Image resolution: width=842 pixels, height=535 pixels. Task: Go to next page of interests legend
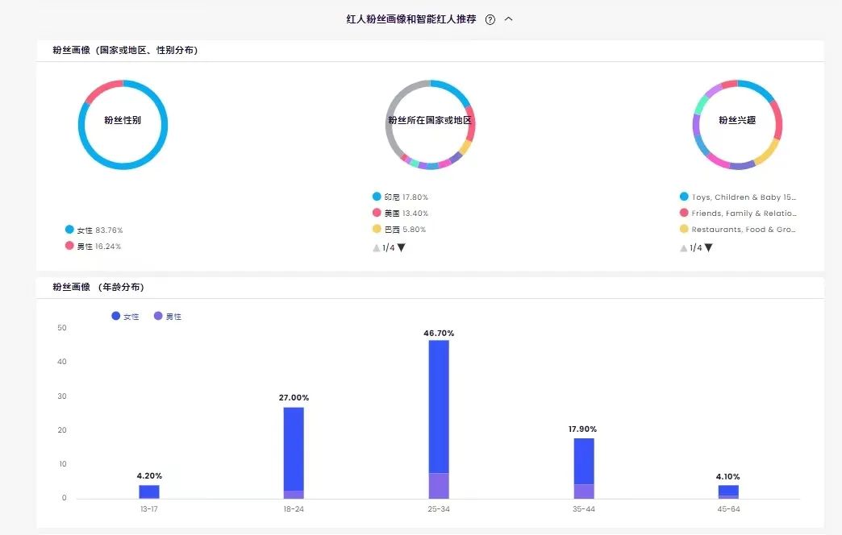(708, 247)
